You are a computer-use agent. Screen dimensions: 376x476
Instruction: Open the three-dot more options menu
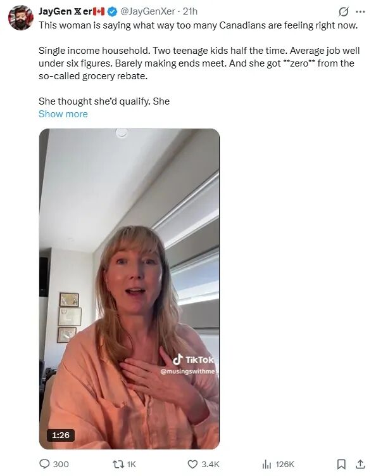tap(360, 12)
